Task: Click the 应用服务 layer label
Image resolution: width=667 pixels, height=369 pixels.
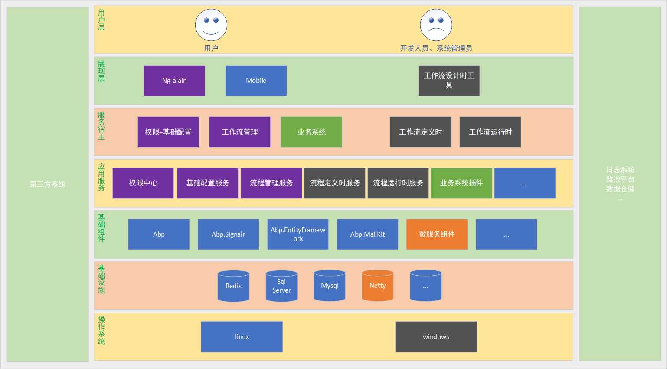Action: coord(101,177)
